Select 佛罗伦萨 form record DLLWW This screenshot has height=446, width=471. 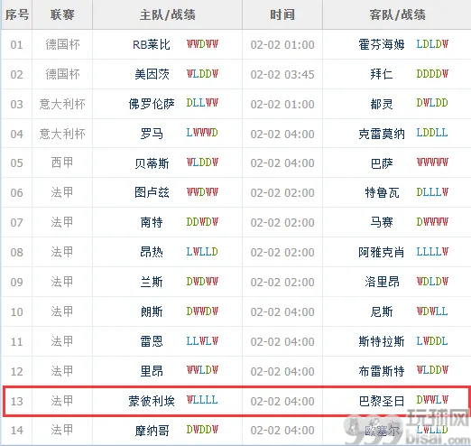click(x=202, y=103)
